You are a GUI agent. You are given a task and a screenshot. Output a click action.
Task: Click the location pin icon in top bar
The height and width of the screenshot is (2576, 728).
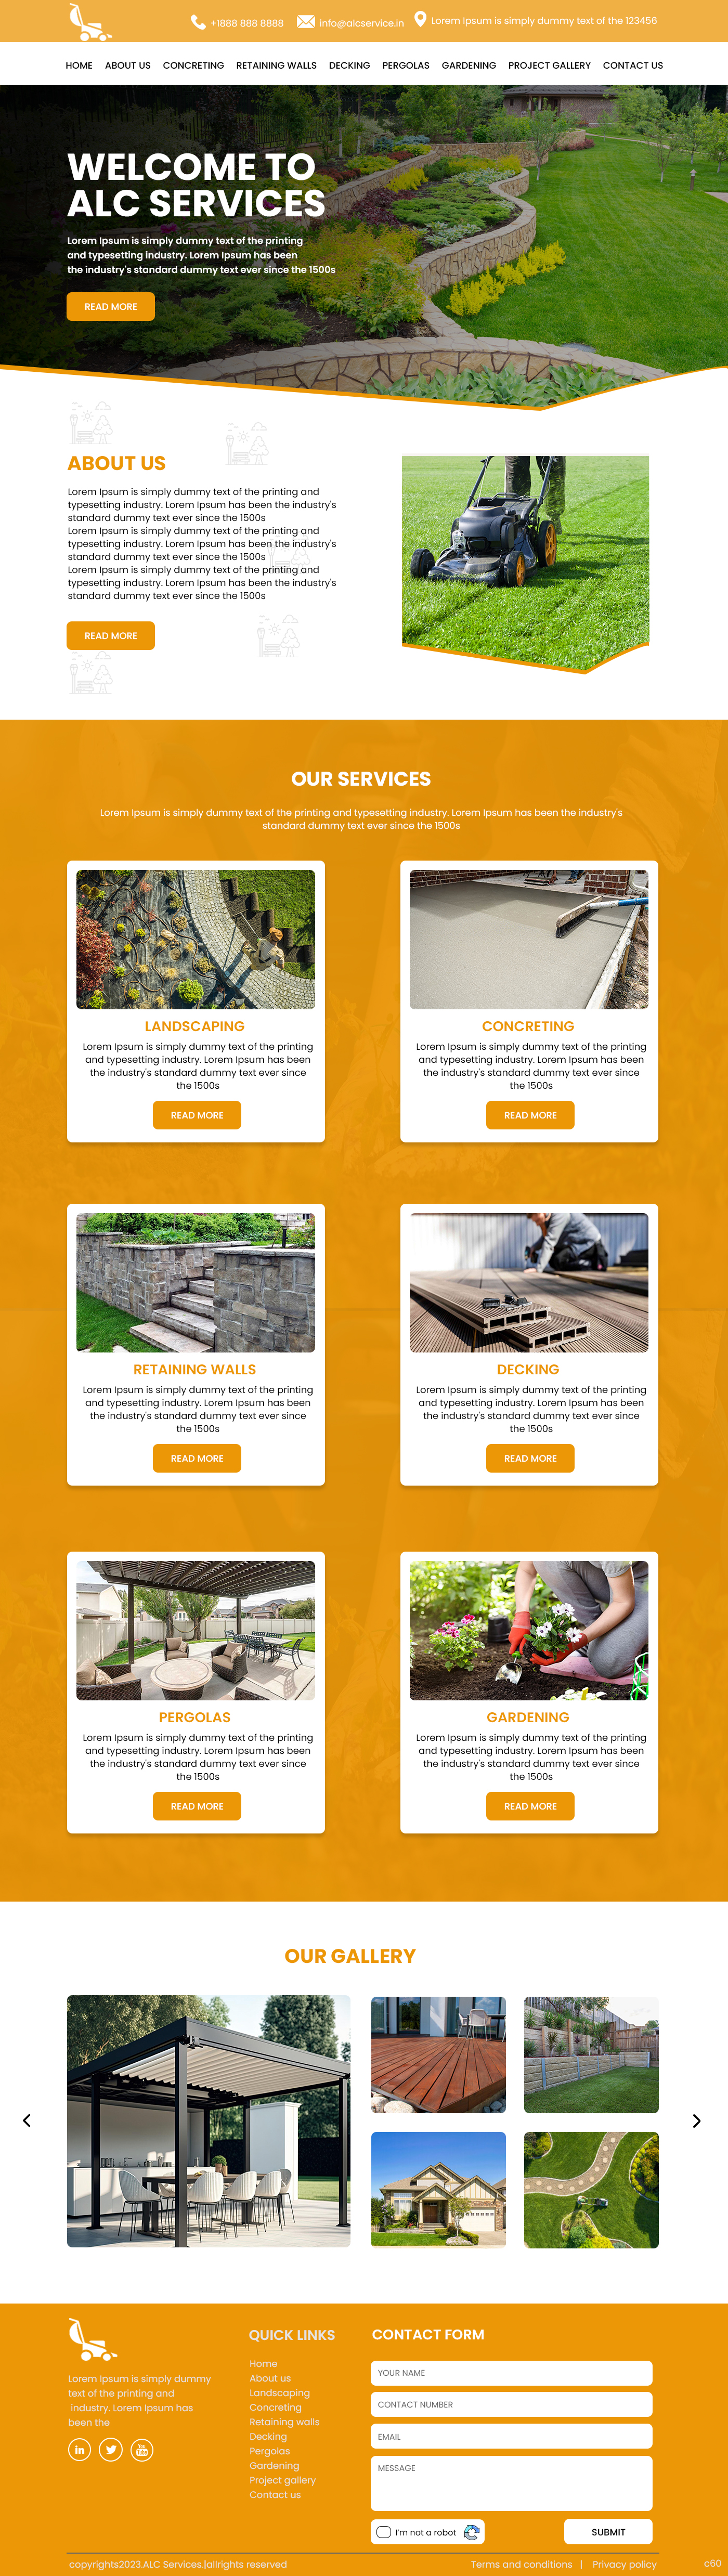420,19
